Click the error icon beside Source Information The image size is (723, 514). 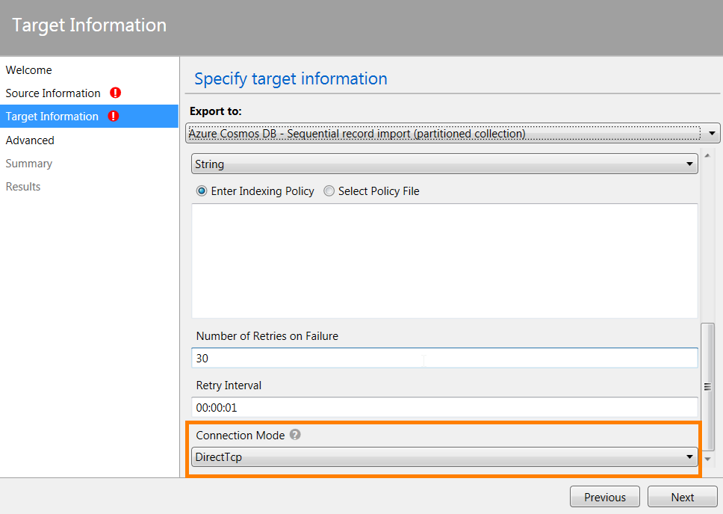[x=115, y=93]
